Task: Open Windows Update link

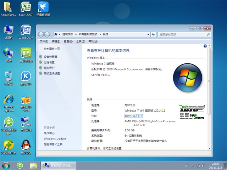Action: (55, 138)
